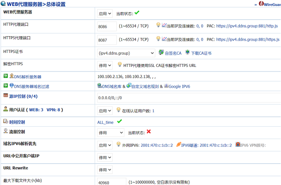
Task: Click the HTTP PAC URL http.js link
Action: (247, 26)
